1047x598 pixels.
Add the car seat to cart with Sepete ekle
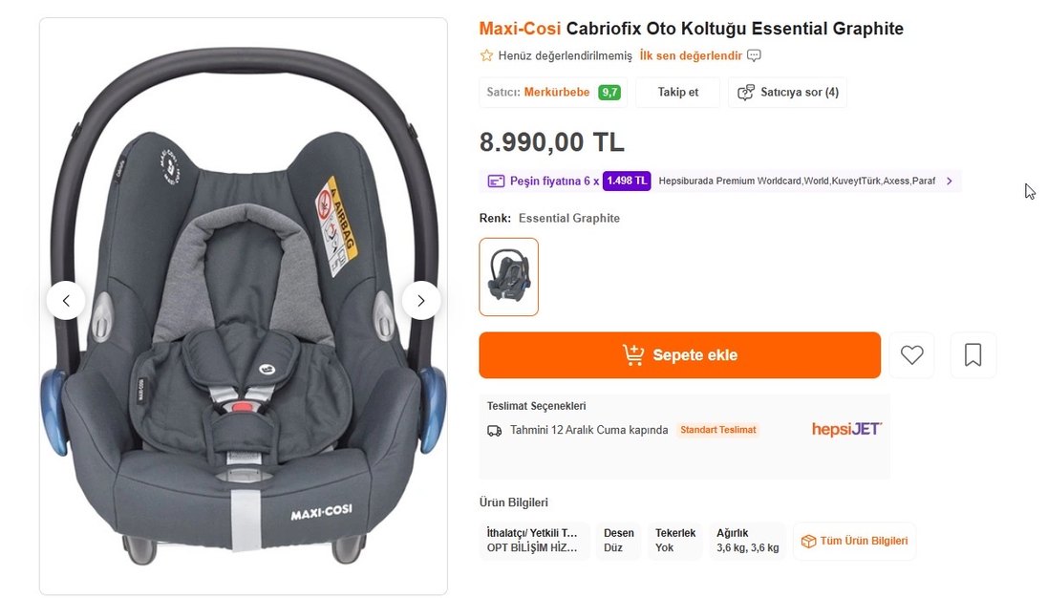679,354
